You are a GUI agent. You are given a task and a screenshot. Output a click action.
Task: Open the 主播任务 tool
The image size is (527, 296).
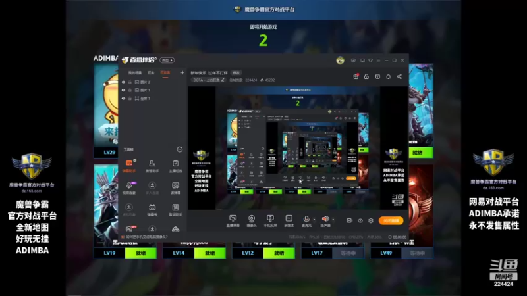[175, 166]
